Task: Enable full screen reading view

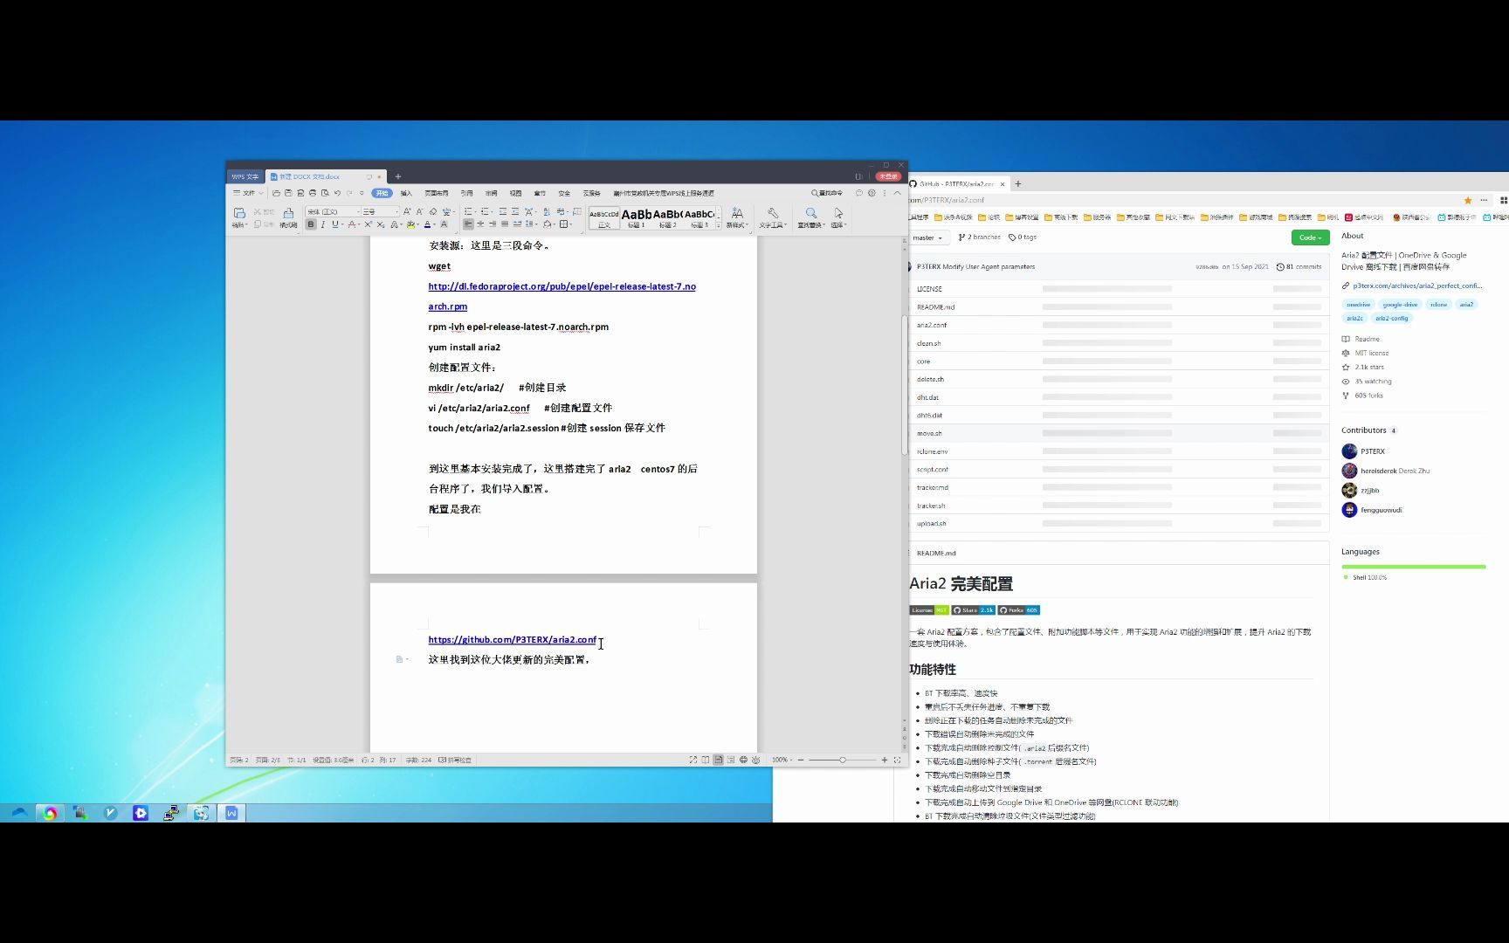Action: (693, 760)
